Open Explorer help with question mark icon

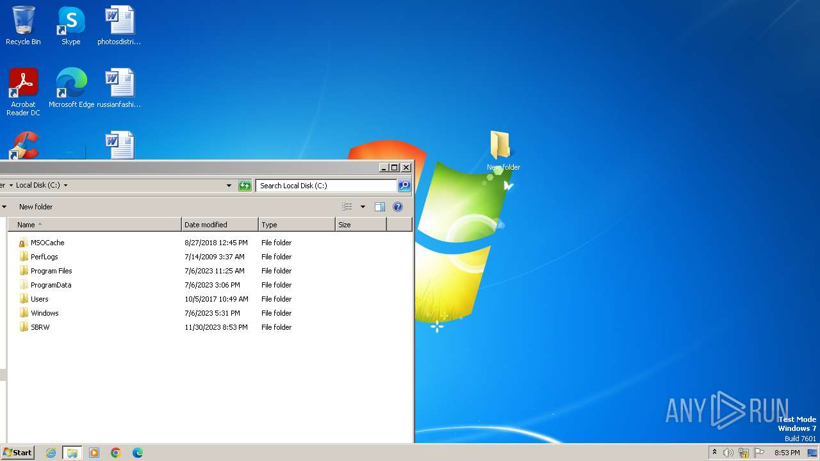click(398, 207)
